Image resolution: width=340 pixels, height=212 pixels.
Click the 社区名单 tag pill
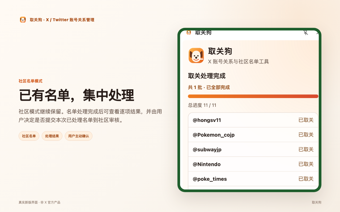(x=29, y=136)
